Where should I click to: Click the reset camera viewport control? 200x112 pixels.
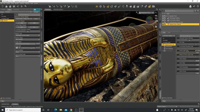[156, 27]
